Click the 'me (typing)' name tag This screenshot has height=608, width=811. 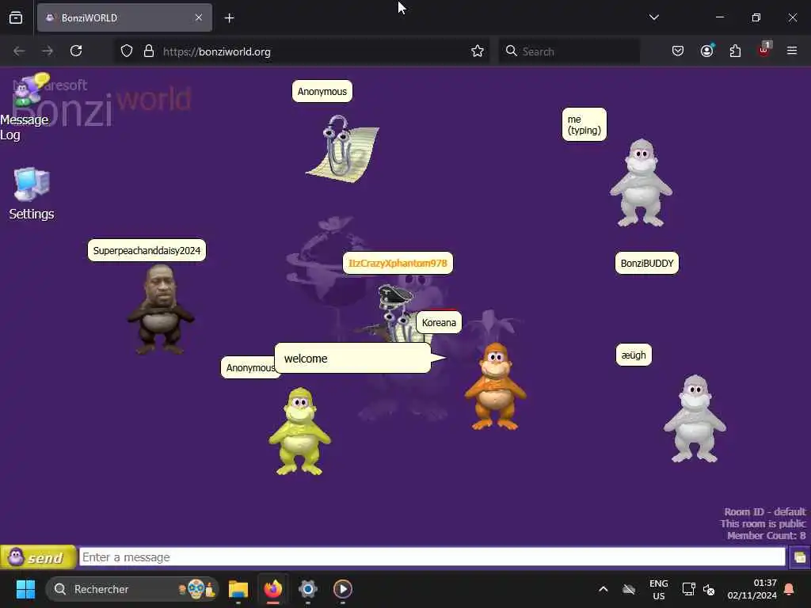coord(584,124)
